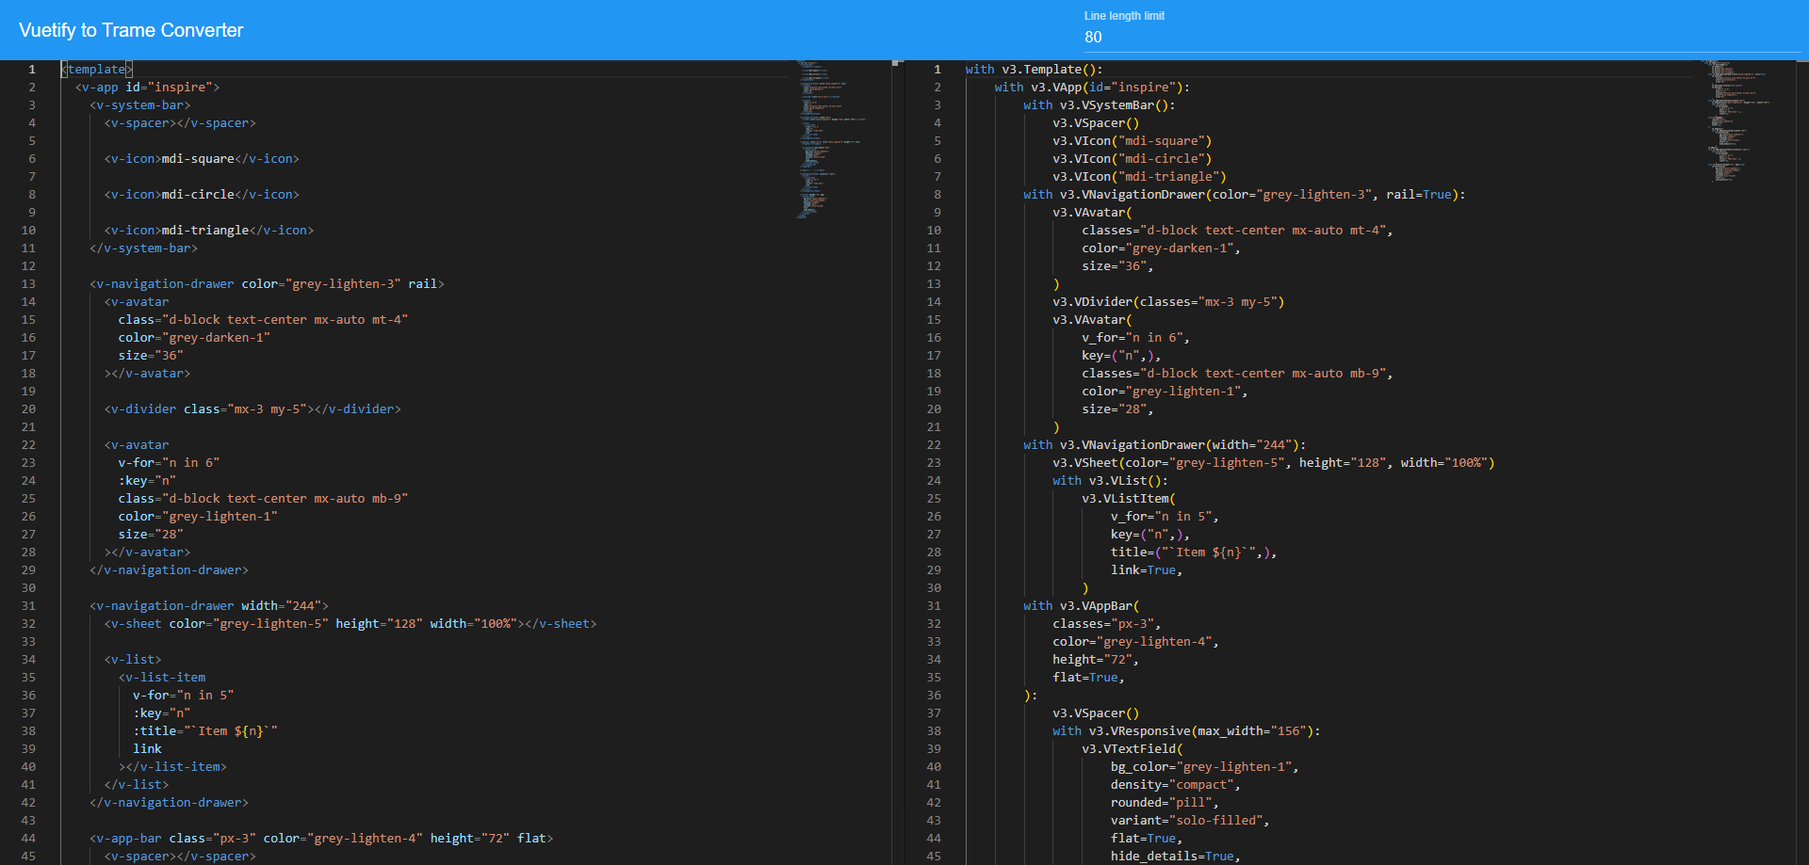The width and height of the screenshot is (1809, 865).
Task: Click the Line length limit input field
Action: [x=1442, y=37]
